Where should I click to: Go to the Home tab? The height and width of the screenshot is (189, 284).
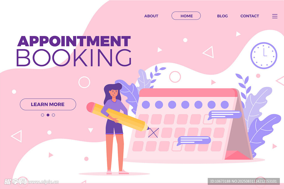186,16
